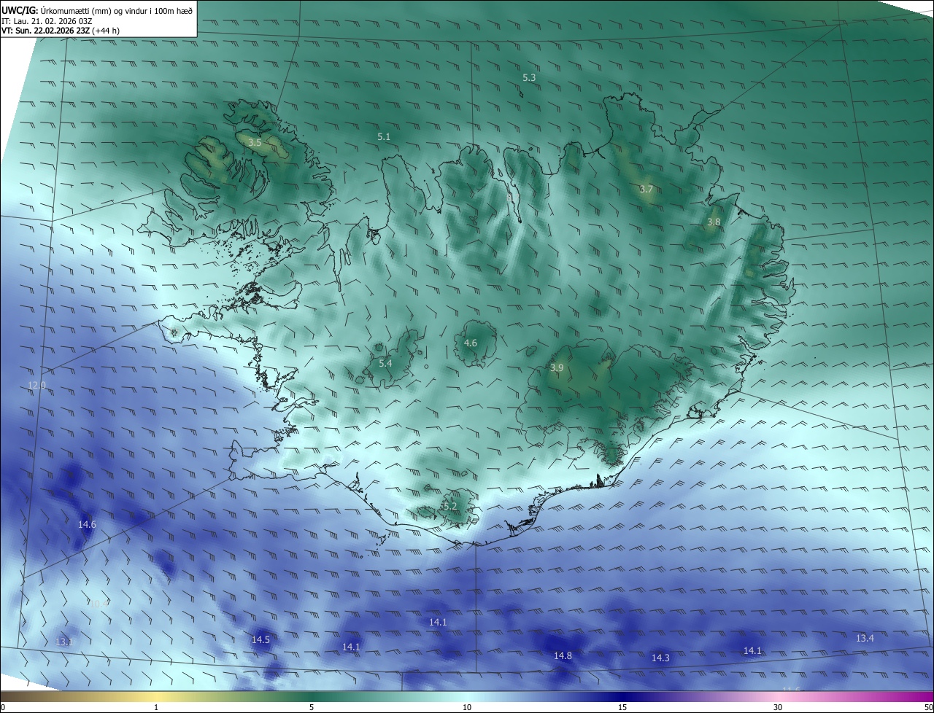The height and width of the screenshot is (713, 934).
Task: Select the 5.2 value near the south coast
Action: coord(449,506)
